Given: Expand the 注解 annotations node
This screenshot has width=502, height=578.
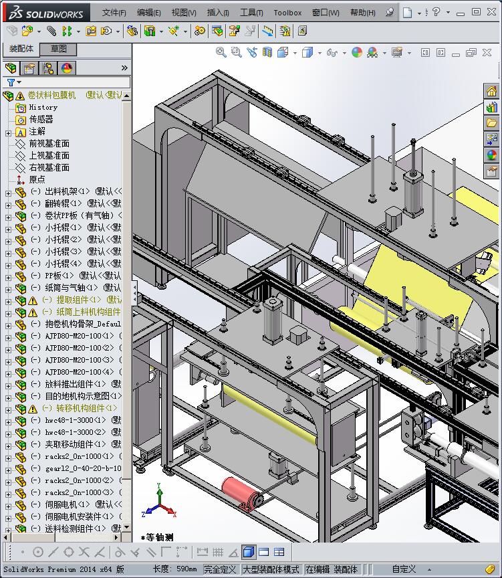Looking at the screenshot, I should coord(8,133).
